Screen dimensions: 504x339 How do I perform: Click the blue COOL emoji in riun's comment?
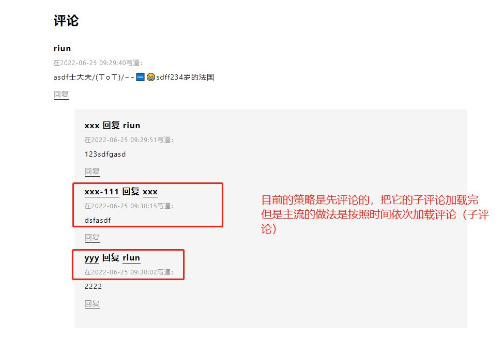point(141,77)
